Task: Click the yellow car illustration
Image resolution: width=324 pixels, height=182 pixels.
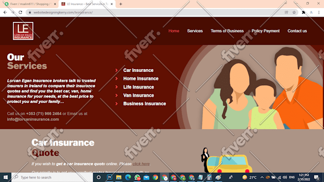Action: coord(229,163)
